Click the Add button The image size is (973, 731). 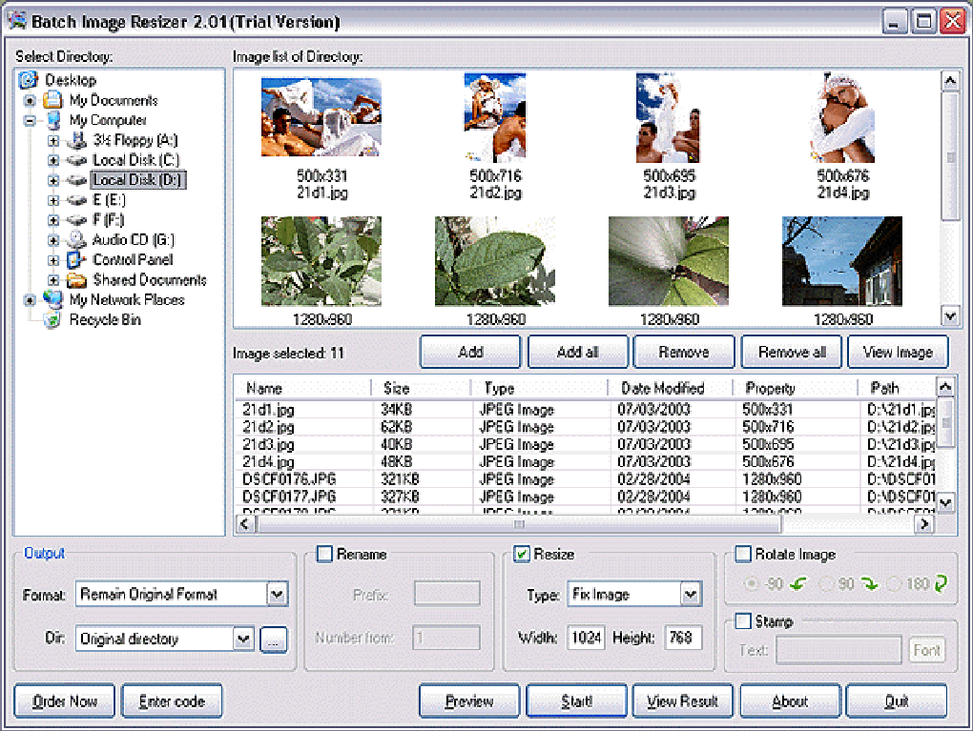(x=470, y=352)
